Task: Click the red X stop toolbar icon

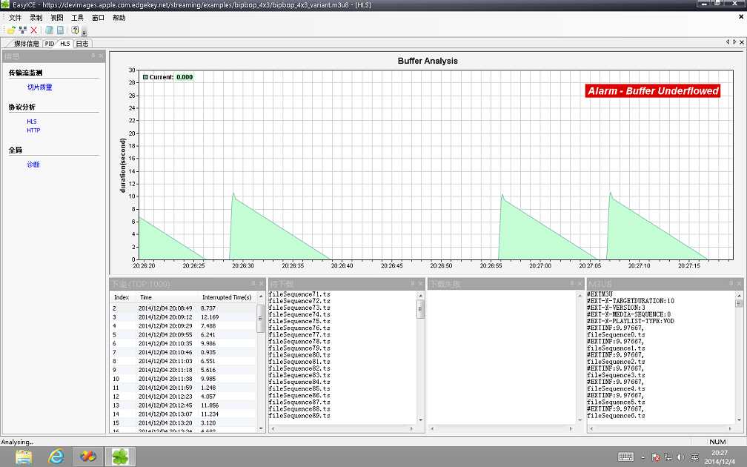Action: [x=34, y=30]
